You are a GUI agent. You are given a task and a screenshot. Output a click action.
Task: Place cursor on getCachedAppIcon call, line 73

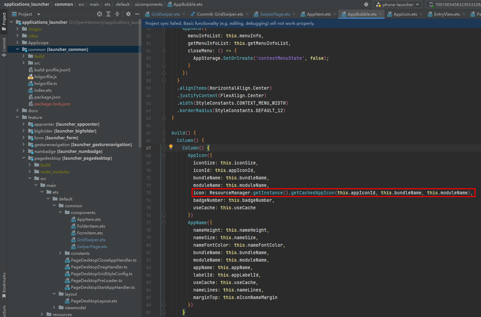tap(313, 193)
